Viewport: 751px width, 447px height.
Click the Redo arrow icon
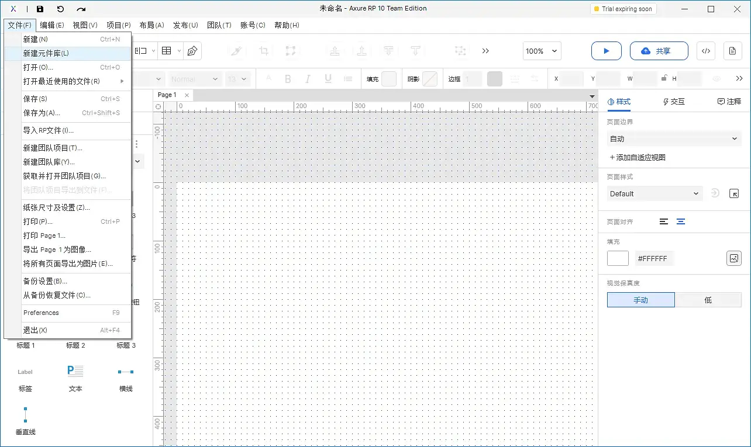(81, 8)
